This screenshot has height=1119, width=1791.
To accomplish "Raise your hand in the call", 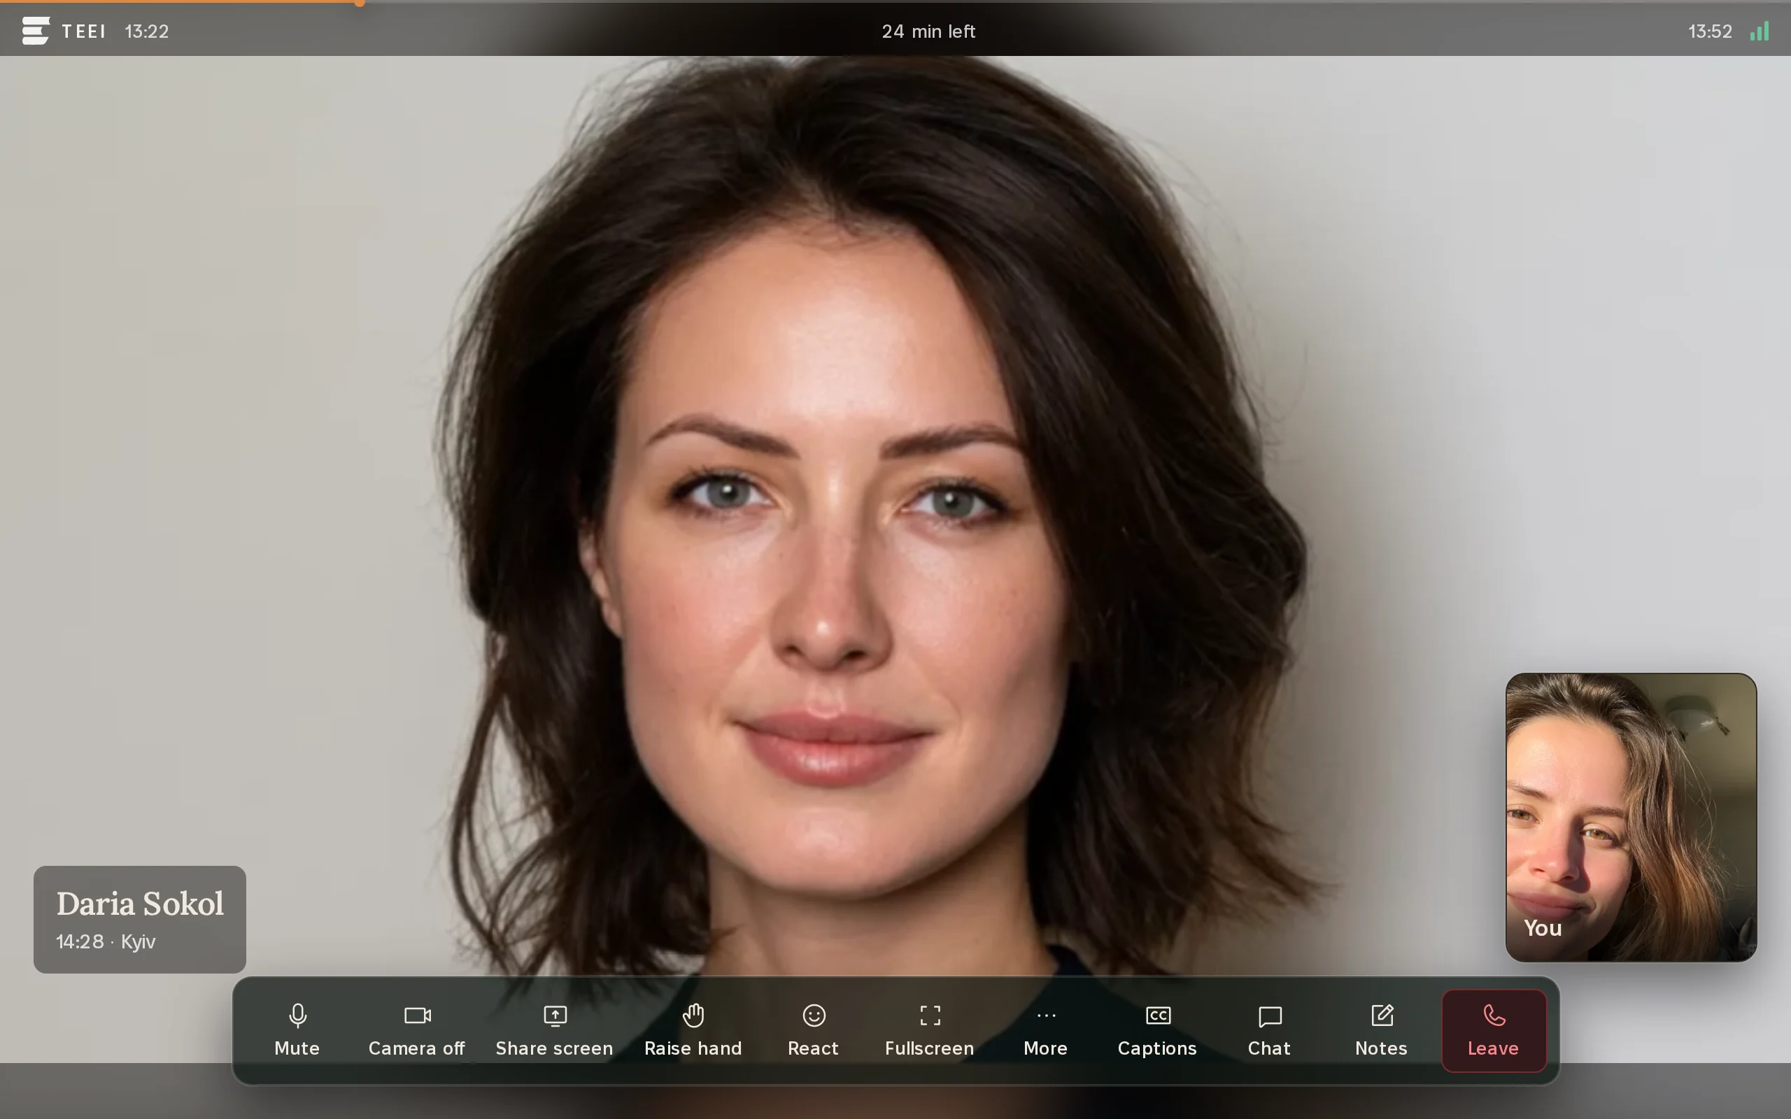I will (x=693, y=1030).
